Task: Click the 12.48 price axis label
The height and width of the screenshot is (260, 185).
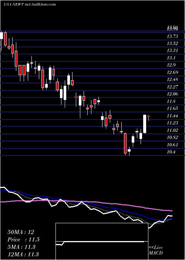Action: (x=172, y=79)
